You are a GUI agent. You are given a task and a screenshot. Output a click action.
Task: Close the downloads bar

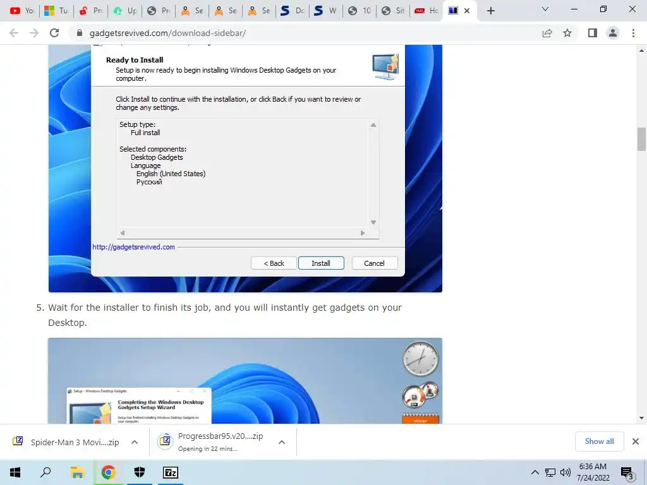(636, 441)
